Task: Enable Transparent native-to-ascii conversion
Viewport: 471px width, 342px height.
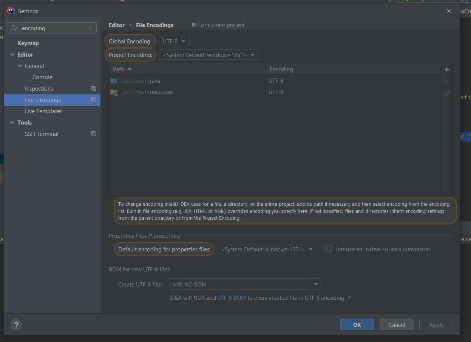Action: coord(329,249)
